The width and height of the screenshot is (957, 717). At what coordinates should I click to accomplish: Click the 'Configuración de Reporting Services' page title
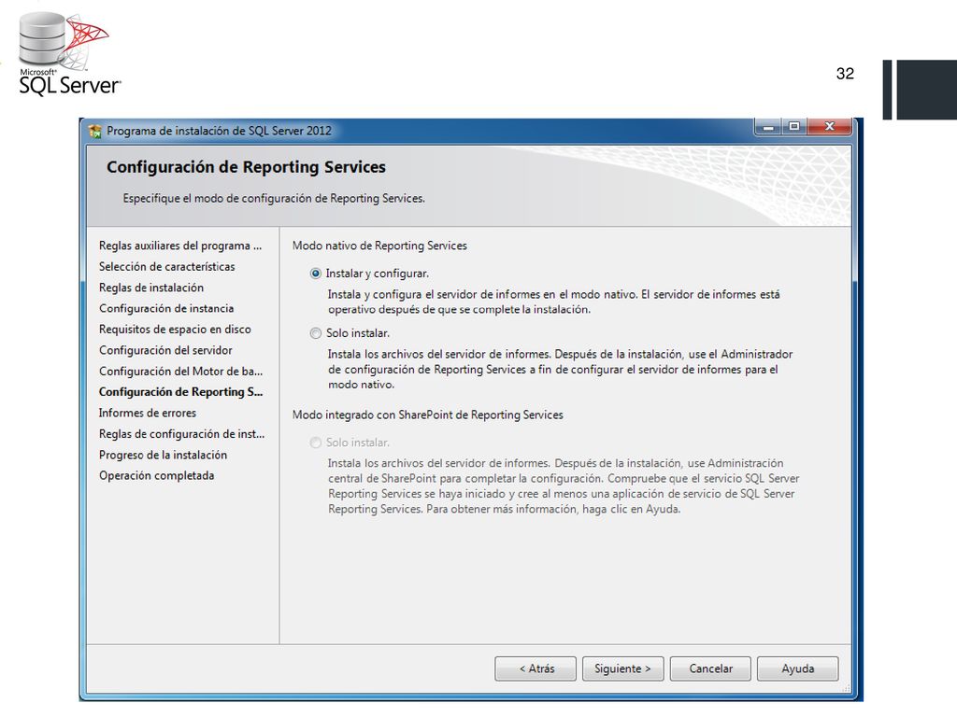(246, 167)
